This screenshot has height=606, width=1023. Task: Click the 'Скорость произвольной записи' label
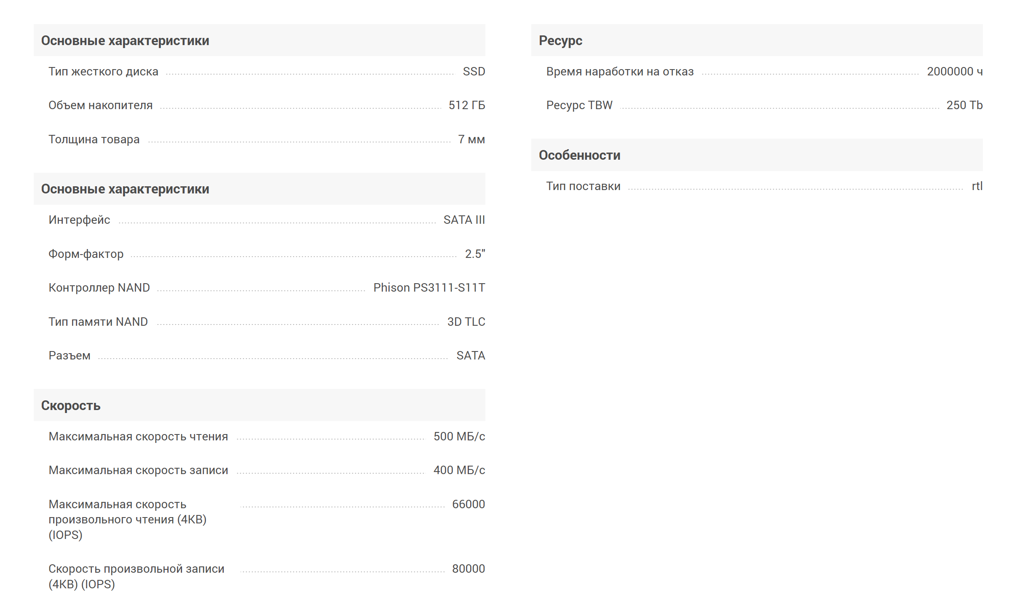[x=136, y=569]
